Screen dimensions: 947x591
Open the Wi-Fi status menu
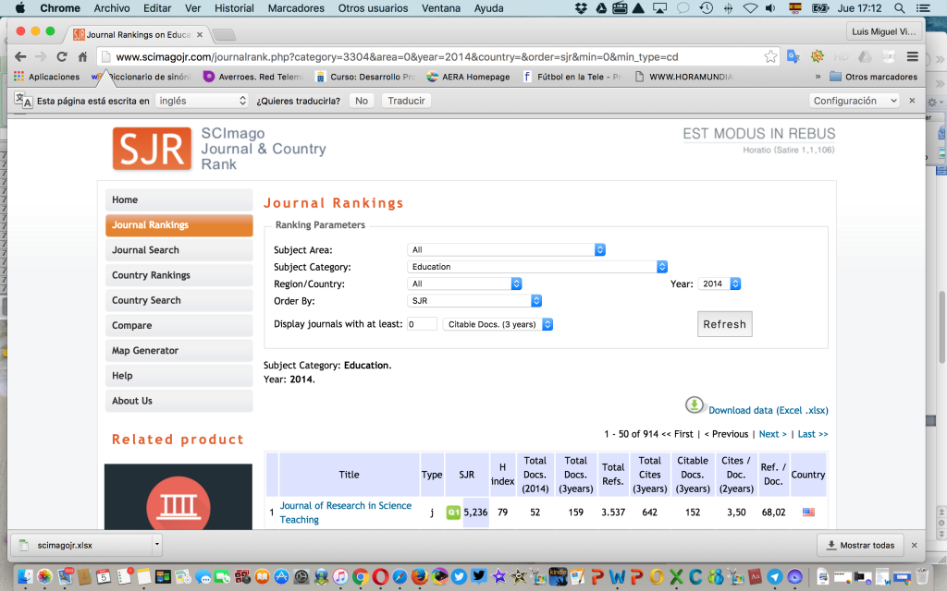750,8
